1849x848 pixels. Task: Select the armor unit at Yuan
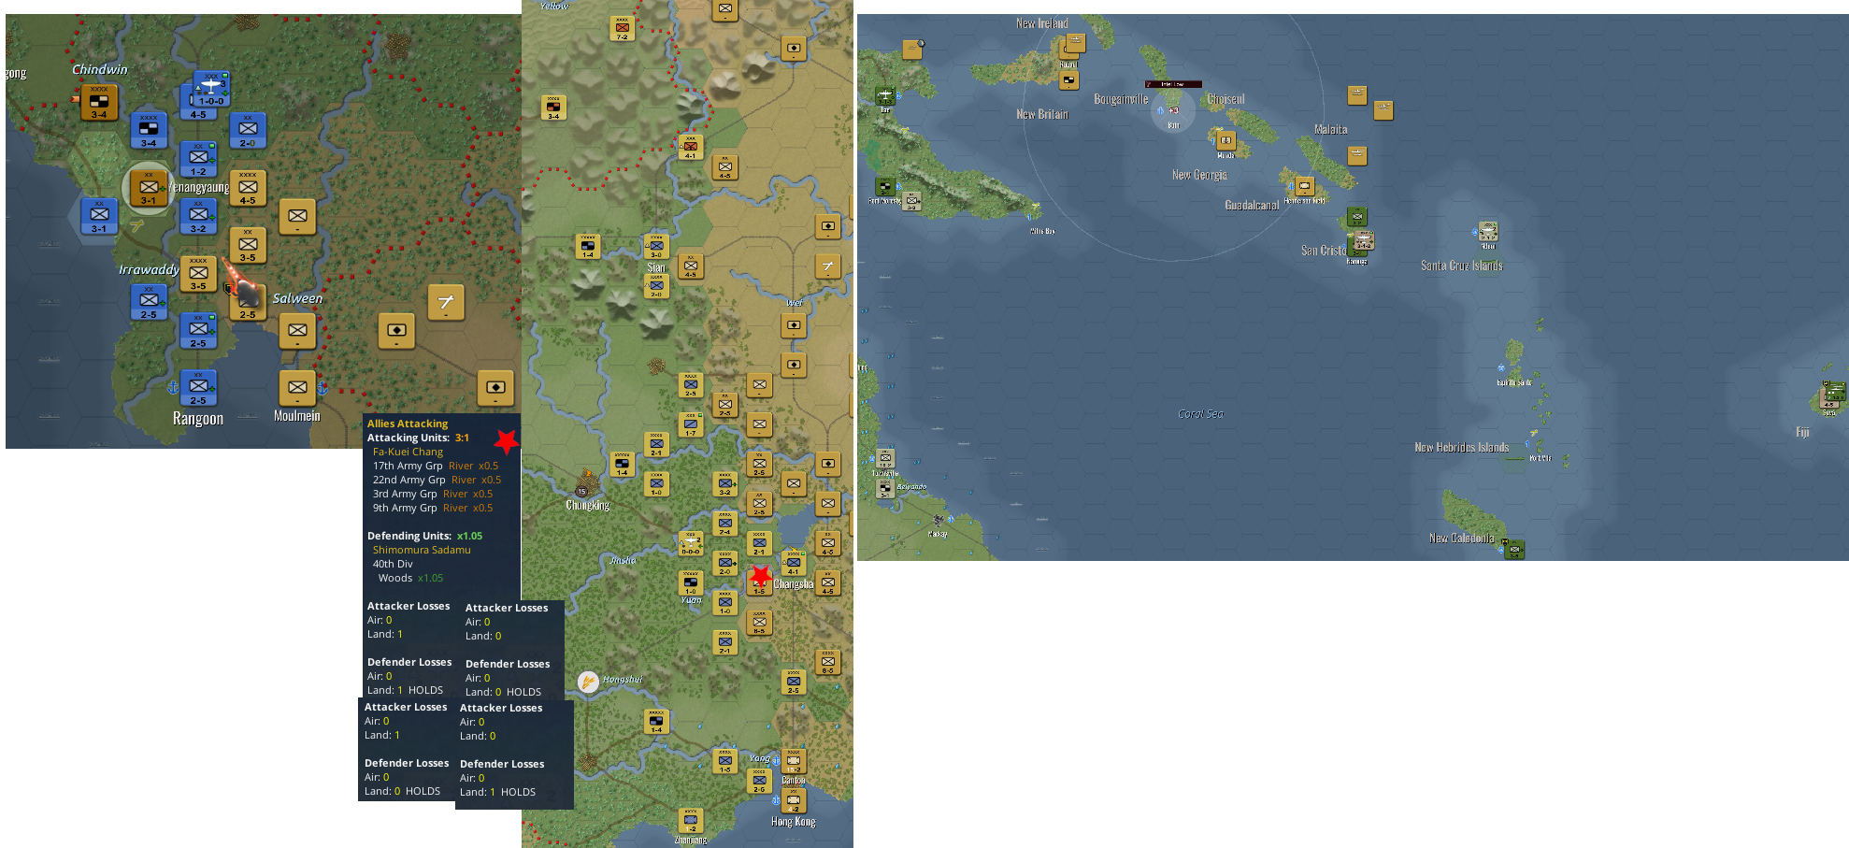click(691, 583)
